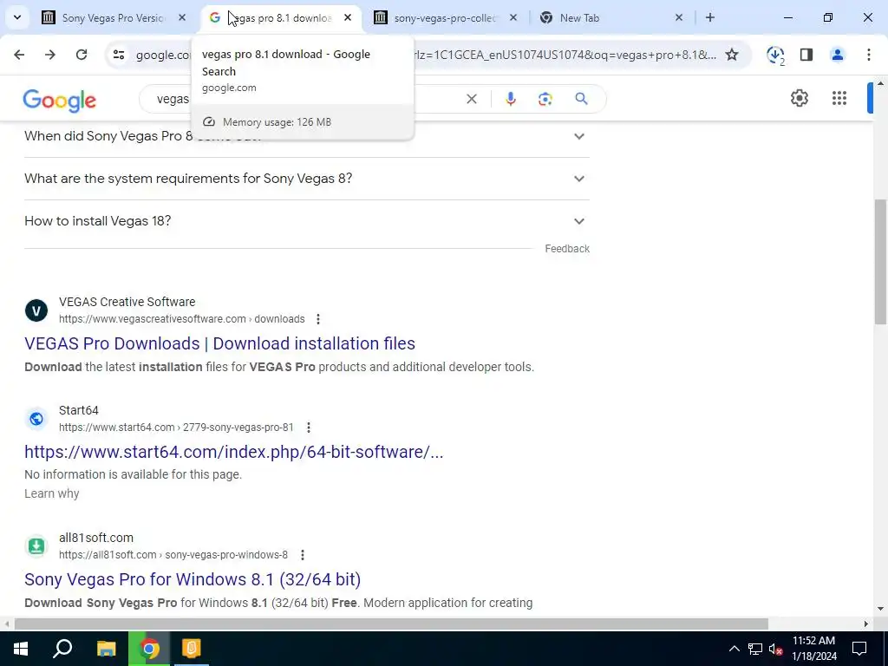Close the sony-vegas-pro-collection tab
The height and width of the screenshot is (666, 888).
pos(513,17)
